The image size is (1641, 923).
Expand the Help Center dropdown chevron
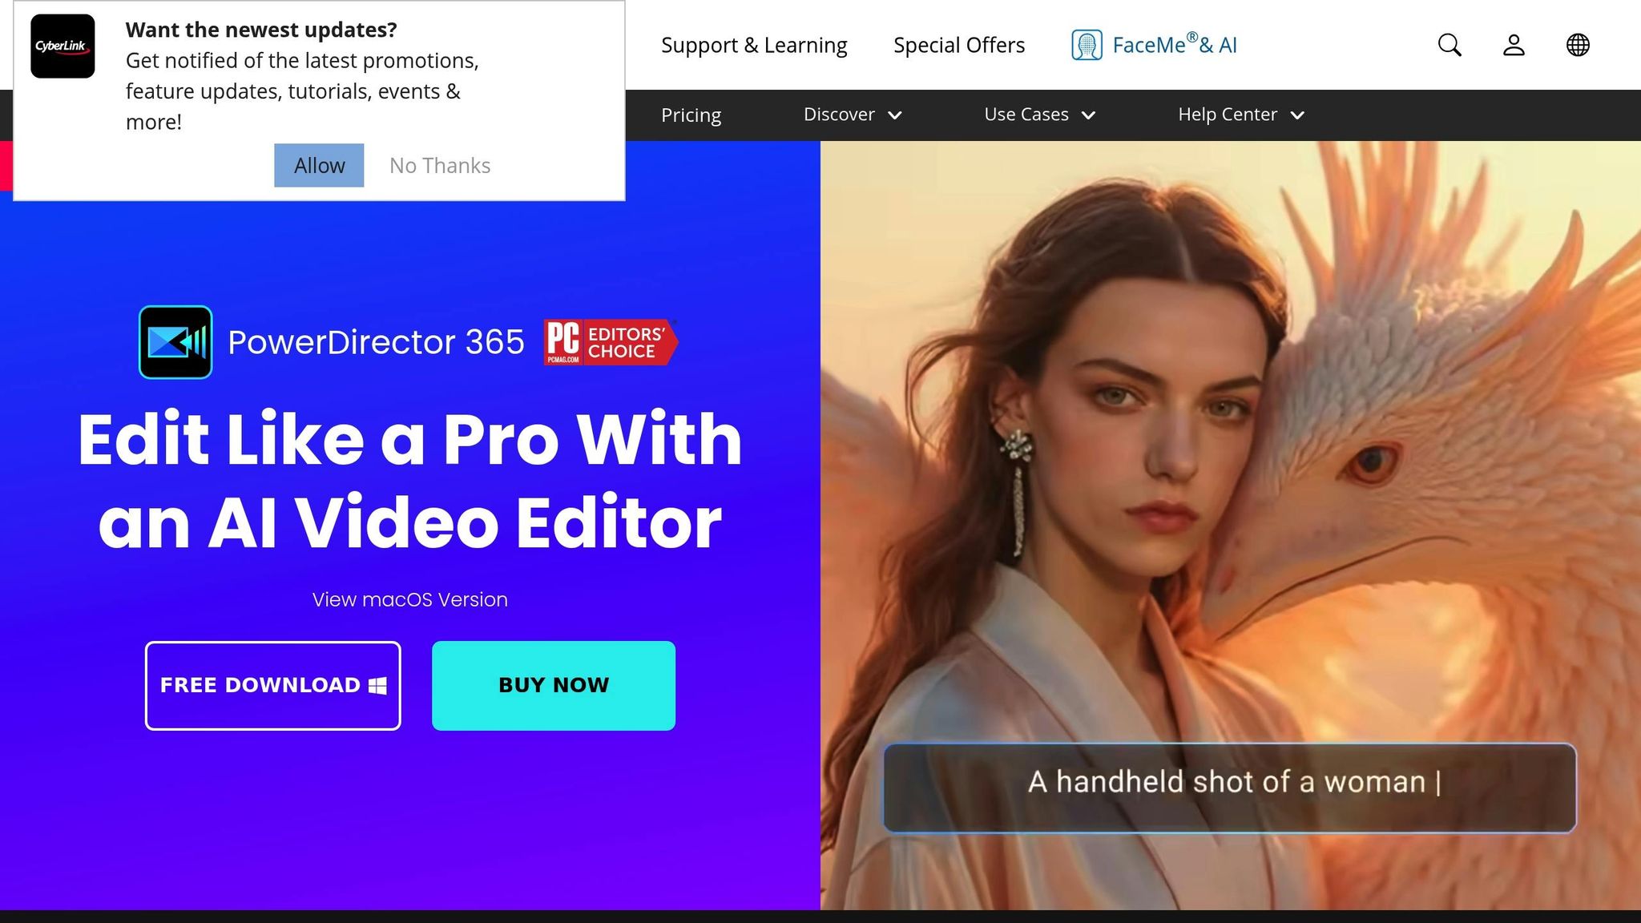pos(1297,115)
